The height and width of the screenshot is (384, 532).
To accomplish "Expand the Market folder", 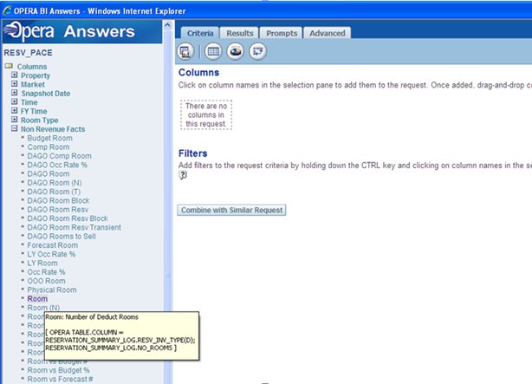I will coord(14,83).
